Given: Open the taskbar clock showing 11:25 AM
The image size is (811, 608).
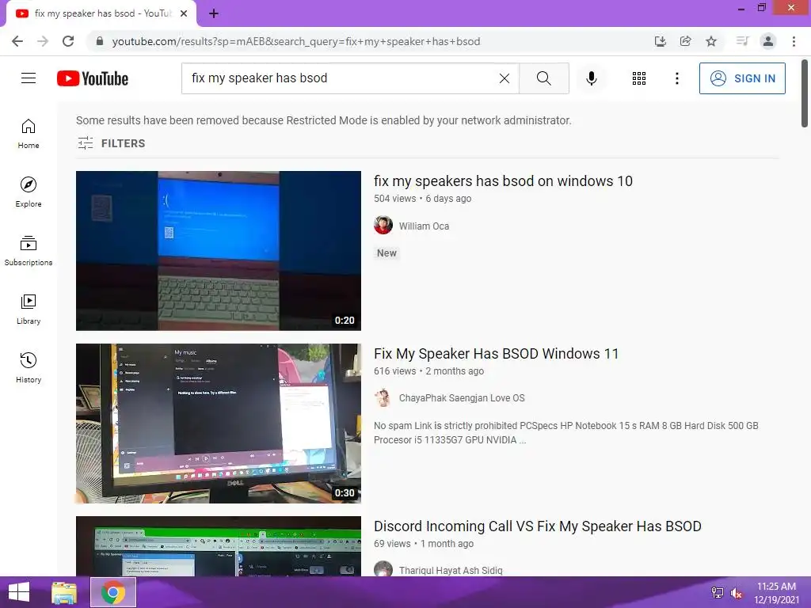Looking at the screenshot, I should 776,593.
